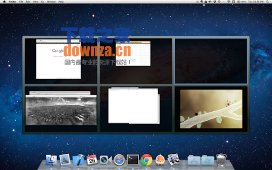Switch to desktop with Botanicula branch game
The image size is (272, 170).
211,109
